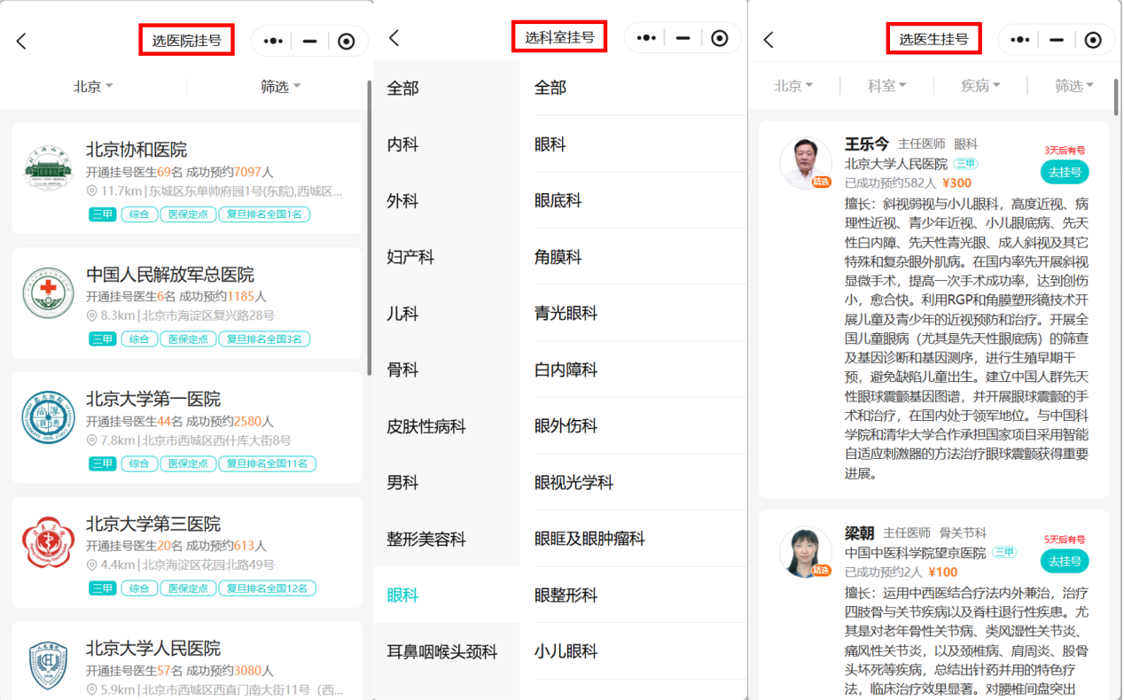Go back from the 选医生挂号 screen

[769, 40]
